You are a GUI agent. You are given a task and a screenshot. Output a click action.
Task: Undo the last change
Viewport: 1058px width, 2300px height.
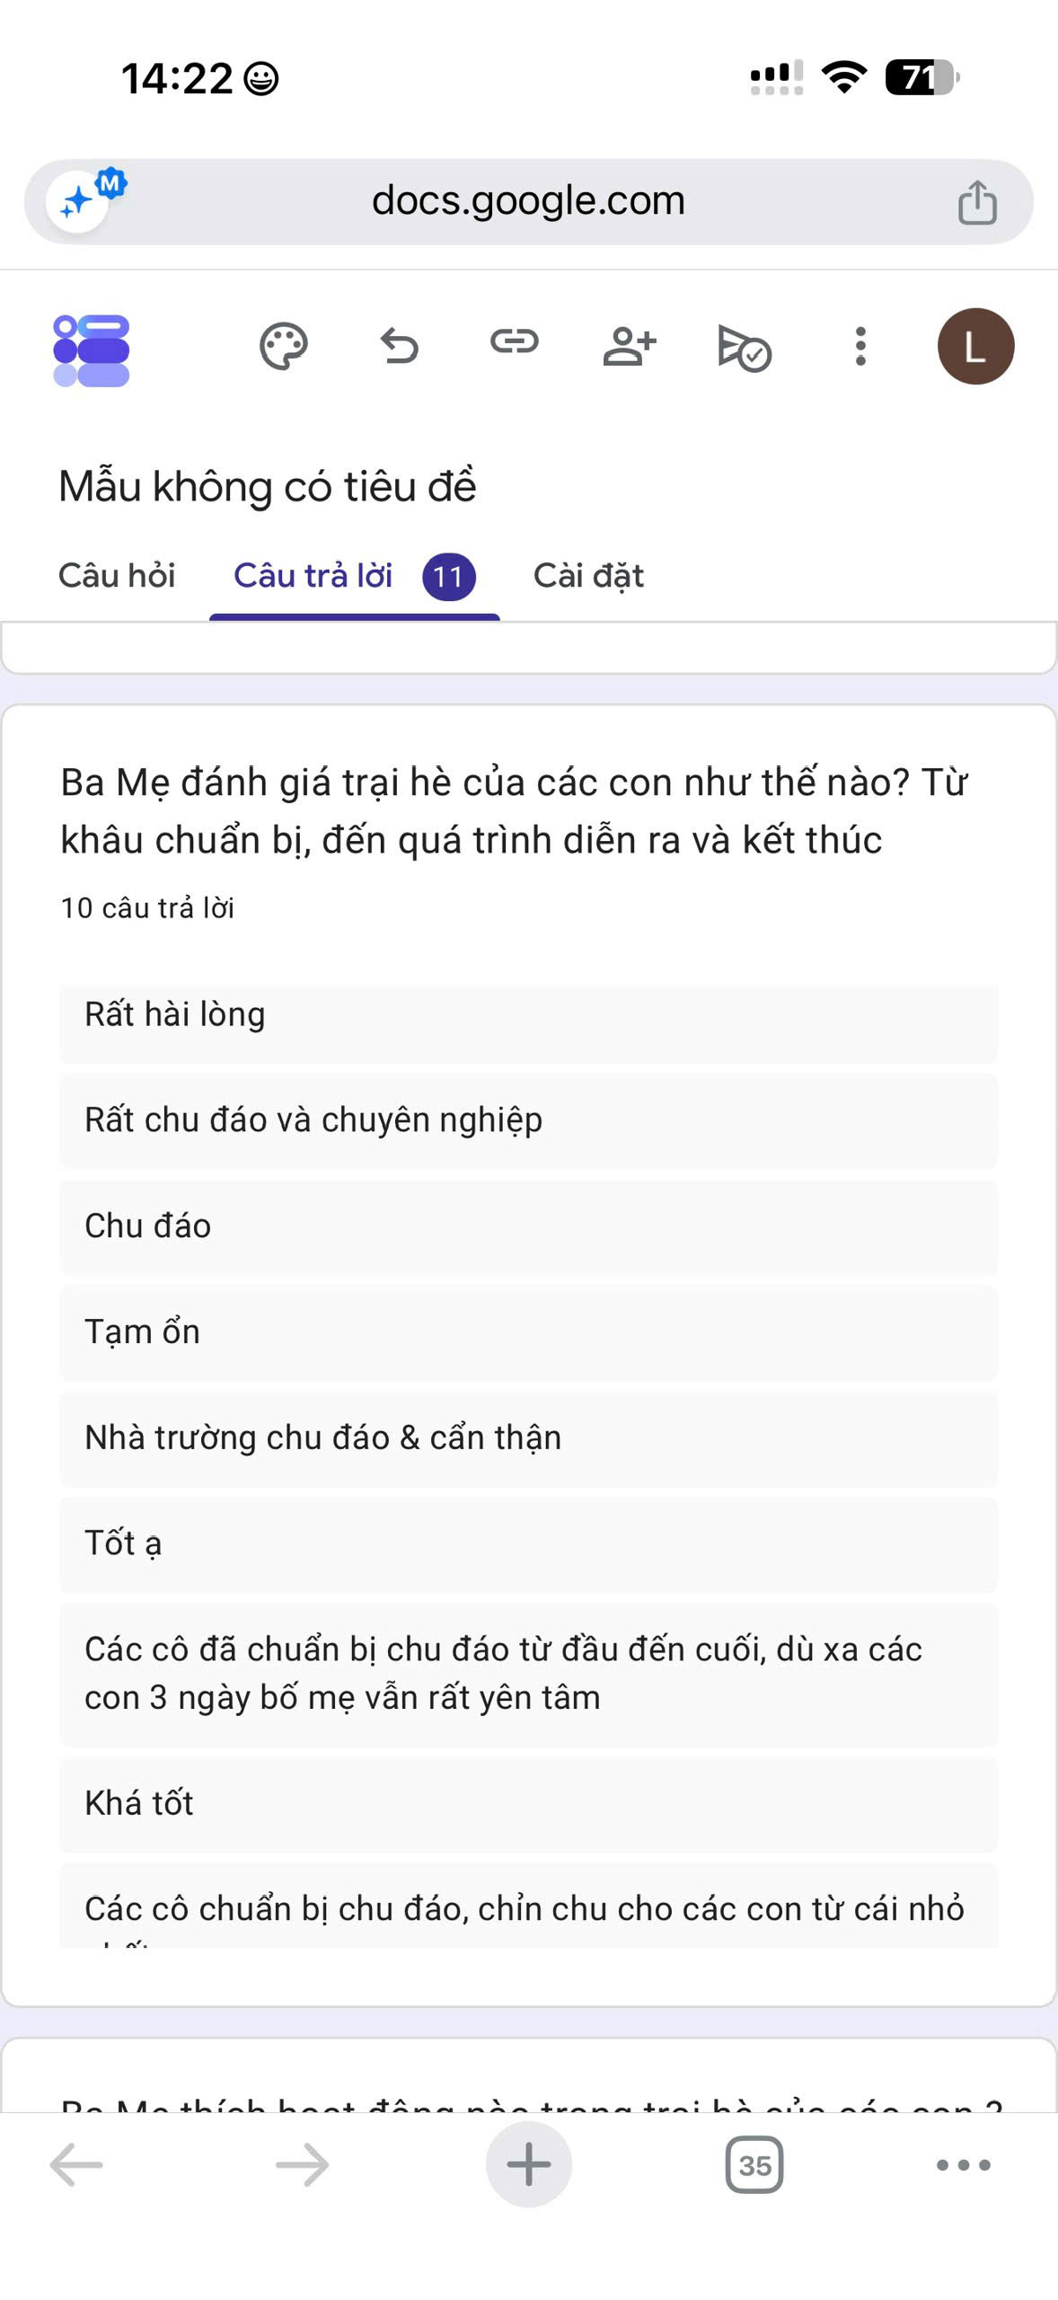(x=399, y=346)
